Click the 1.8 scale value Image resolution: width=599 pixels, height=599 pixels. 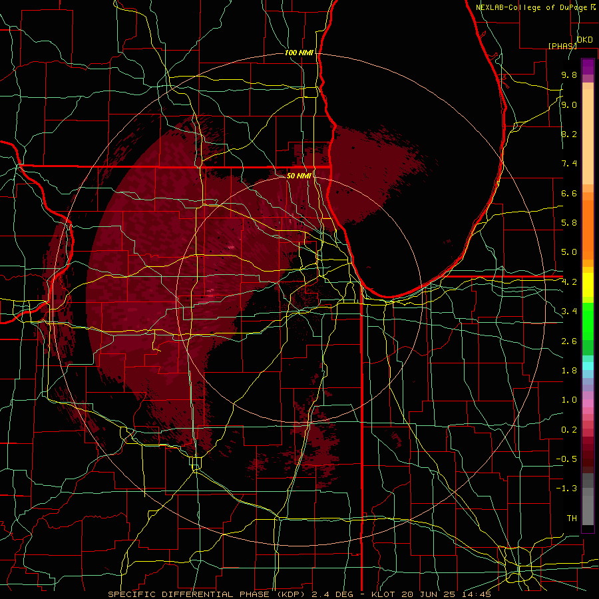point(569,371)
